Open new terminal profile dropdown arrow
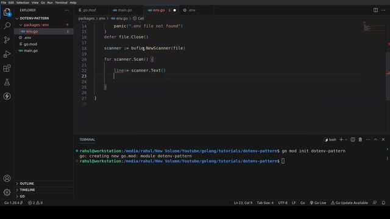390x219 pixels. [x=346, y=139]
